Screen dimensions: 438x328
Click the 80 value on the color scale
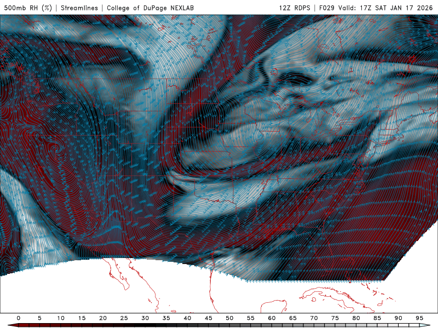[356, 318]
